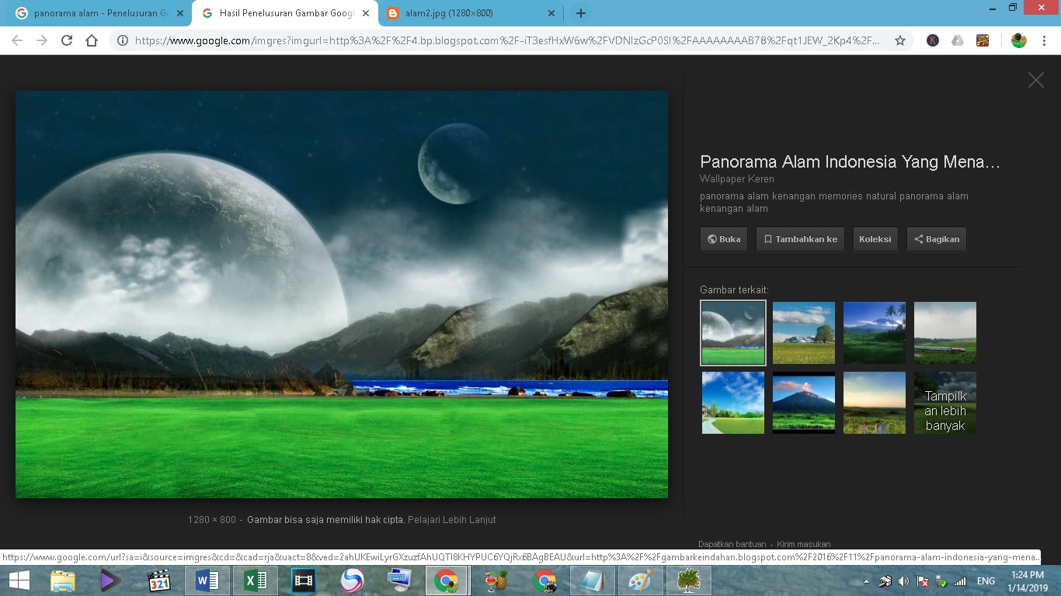
Task: Click the colorful pixelated extension icon
Action: pyautogui.click(x=983, y=40)
